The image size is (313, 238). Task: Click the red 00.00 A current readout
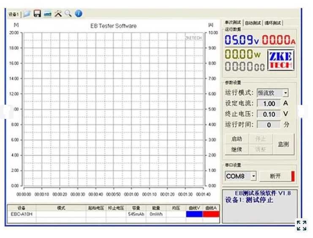(278, 40)
